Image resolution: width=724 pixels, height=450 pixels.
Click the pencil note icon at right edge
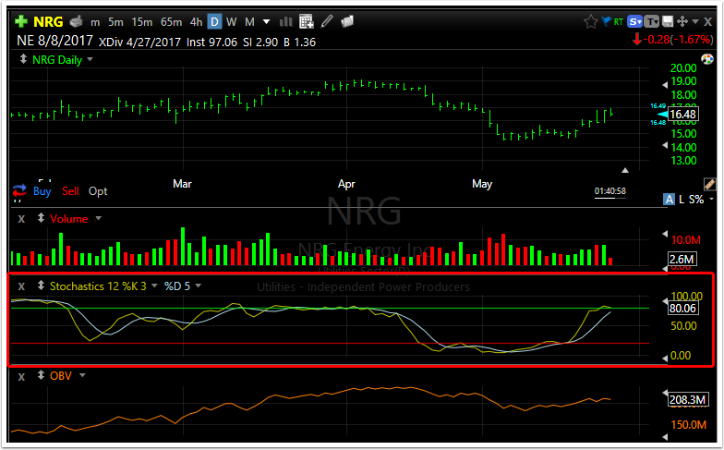click(x=709, y=184)
